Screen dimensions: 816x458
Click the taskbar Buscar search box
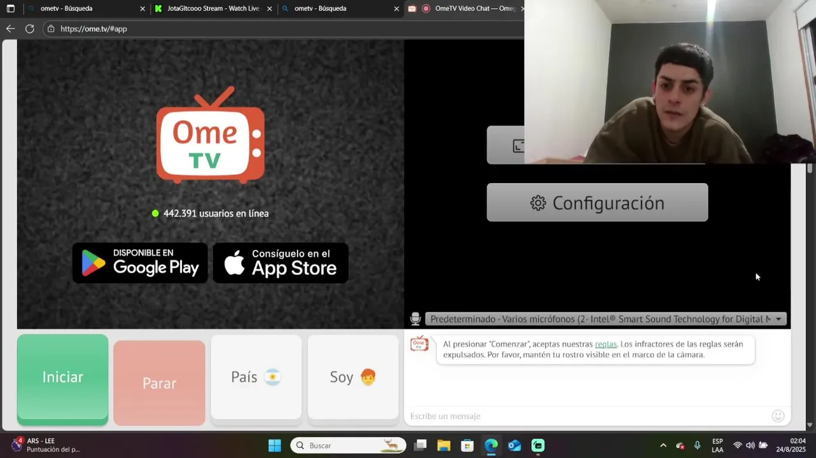point(349,445)
